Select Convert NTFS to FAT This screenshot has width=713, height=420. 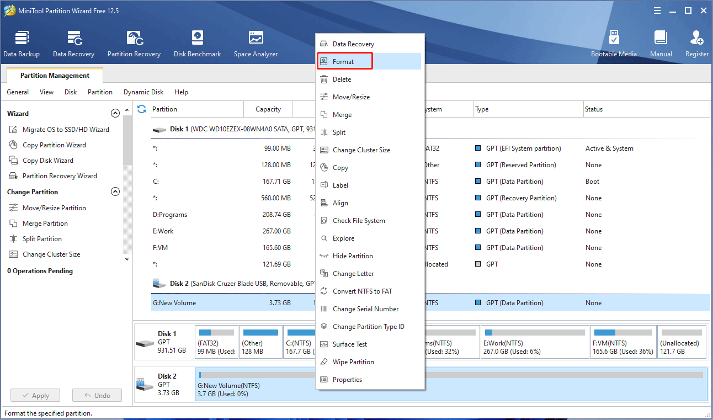[370, 291]
